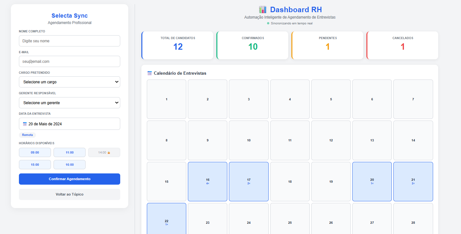The width and height of the screenshot is (461, 234).
Task: Click the Confirmar Agendamento button
Action: (x=70, y=179)
